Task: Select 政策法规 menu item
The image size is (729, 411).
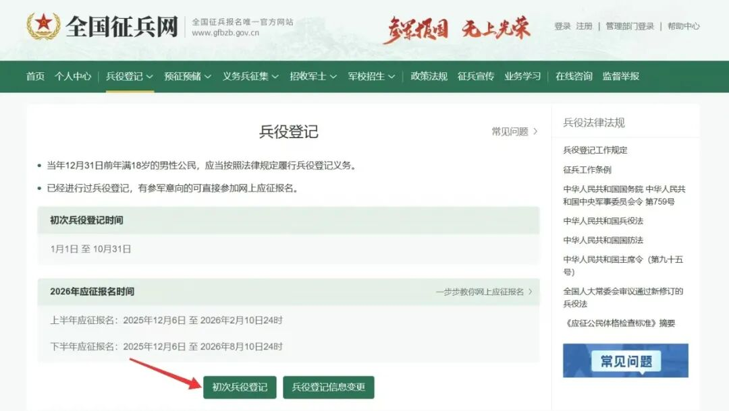Action: (429, 76)
